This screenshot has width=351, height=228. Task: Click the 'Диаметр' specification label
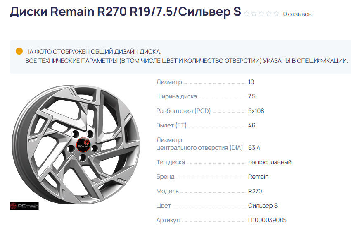pyautogui.click(x=169, y=82)
